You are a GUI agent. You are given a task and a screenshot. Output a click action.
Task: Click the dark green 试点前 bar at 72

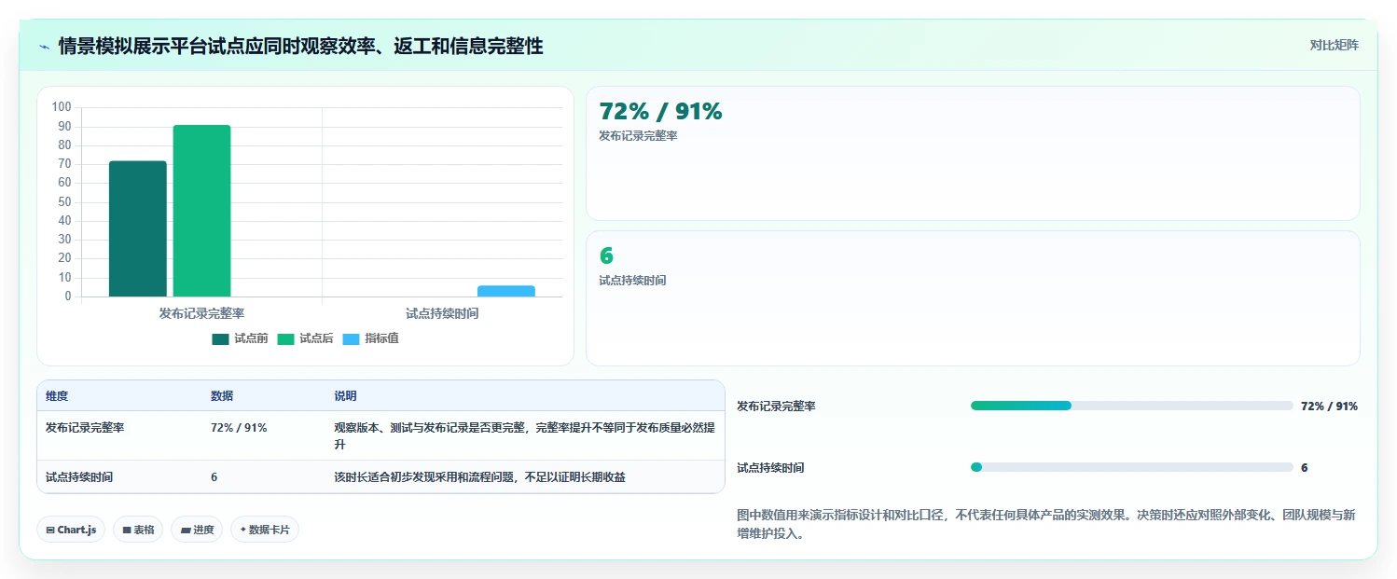tap(138, 228)
